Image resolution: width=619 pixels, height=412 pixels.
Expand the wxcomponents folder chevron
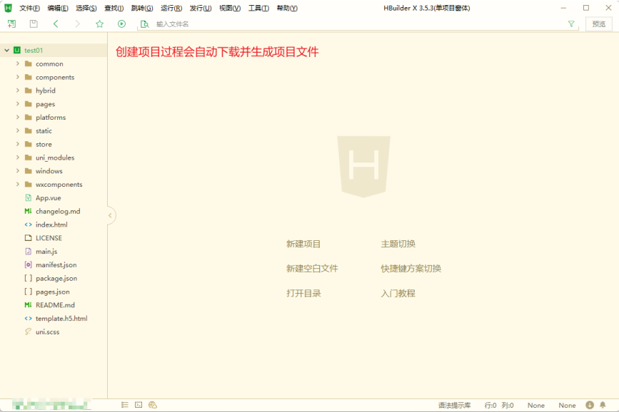pos(17,184)
